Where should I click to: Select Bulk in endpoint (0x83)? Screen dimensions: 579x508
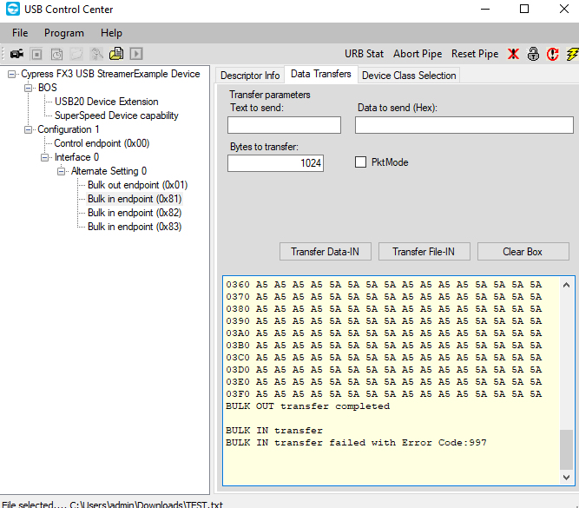click(x=135, y=227)
